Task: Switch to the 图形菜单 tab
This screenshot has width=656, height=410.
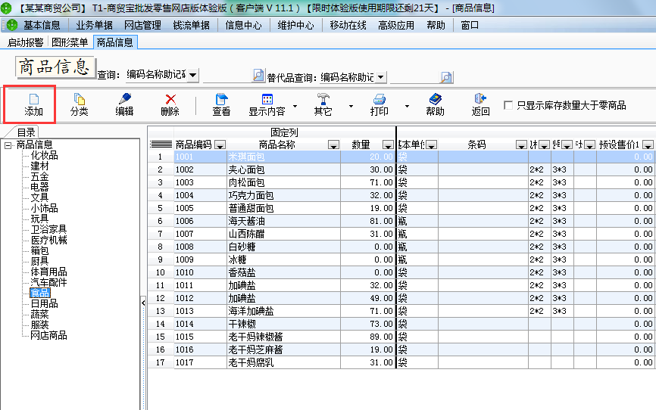Action: pos(70,42)
